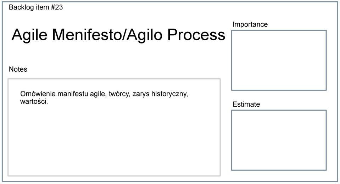Click the word agile in the notes text

click(98, 94)
